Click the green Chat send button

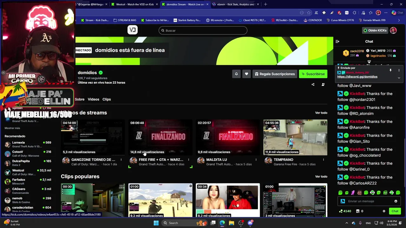pyautogui.click(x=395, y=211)
